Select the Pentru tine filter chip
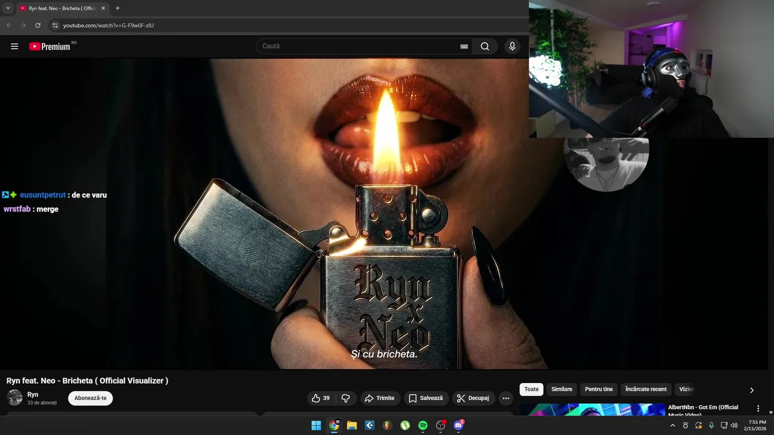Screen dimensions: 774x435 tap(599, 389)
